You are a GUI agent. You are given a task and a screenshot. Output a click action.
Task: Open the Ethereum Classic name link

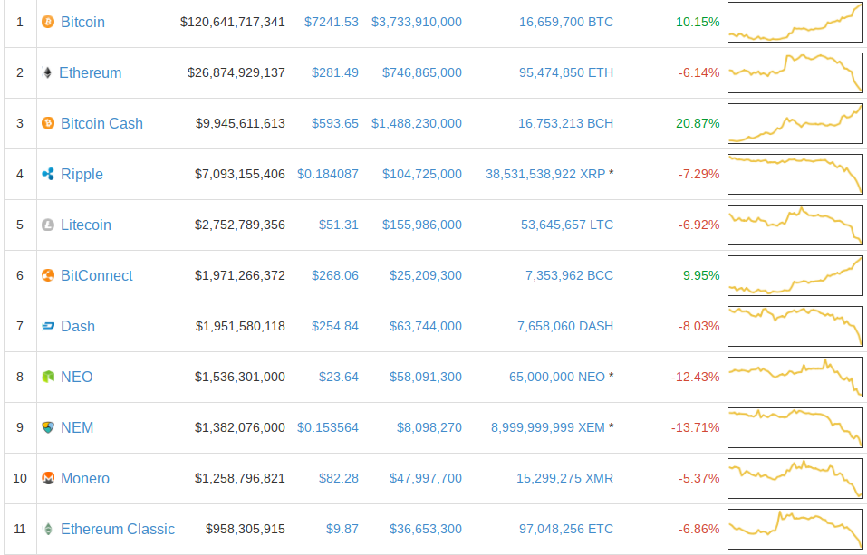(118, 529)
